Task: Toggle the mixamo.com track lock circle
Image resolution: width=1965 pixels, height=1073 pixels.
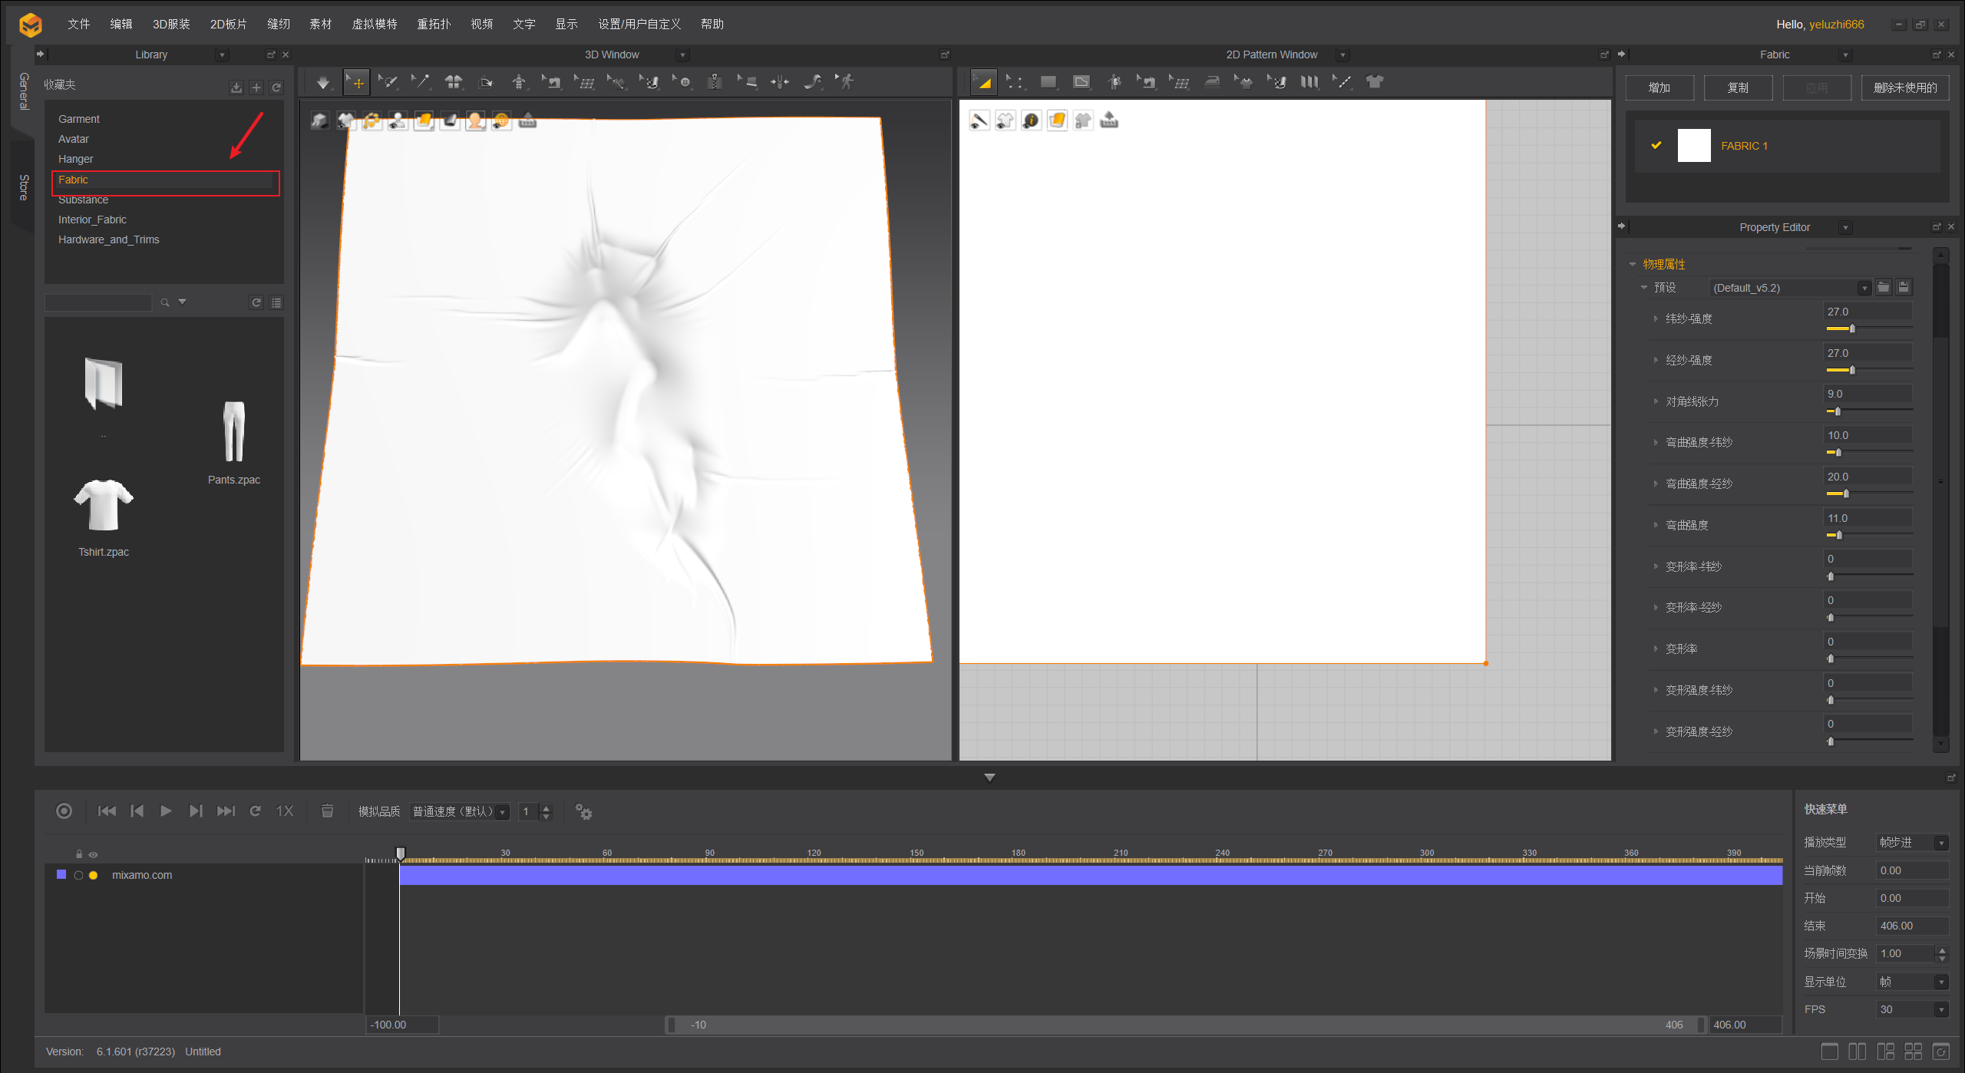Action: click(x=78, y=875)
